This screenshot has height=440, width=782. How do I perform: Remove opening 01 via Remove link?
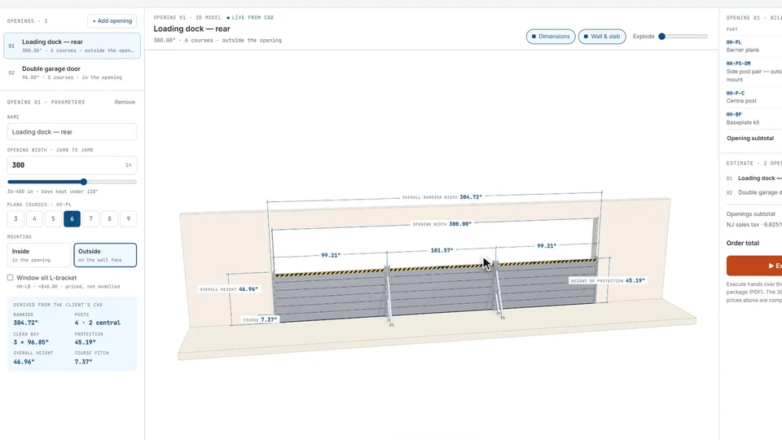tap(125, 103)
